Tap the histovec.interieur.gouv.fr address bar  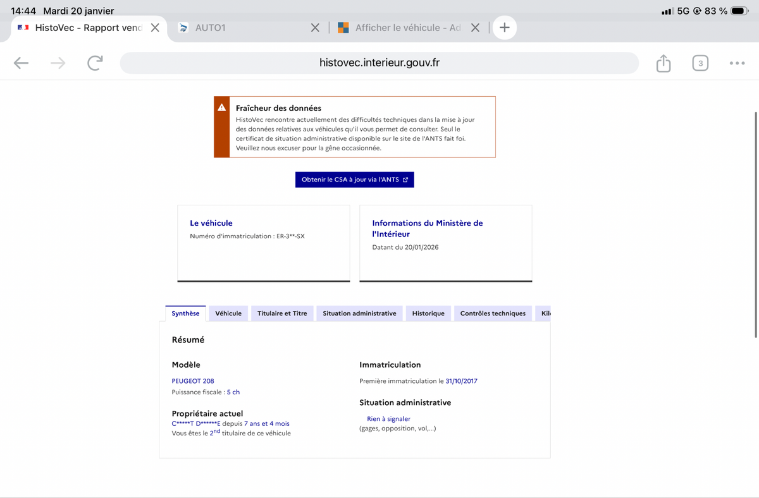coord(379,63)
